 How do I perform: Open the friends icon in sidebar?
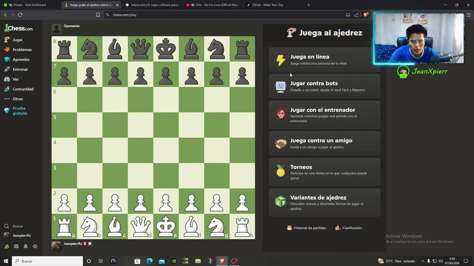tap(7, 246)
